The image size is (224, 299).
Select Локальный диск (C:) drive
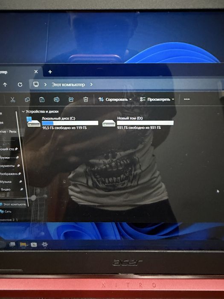click(x=62, y=123)
